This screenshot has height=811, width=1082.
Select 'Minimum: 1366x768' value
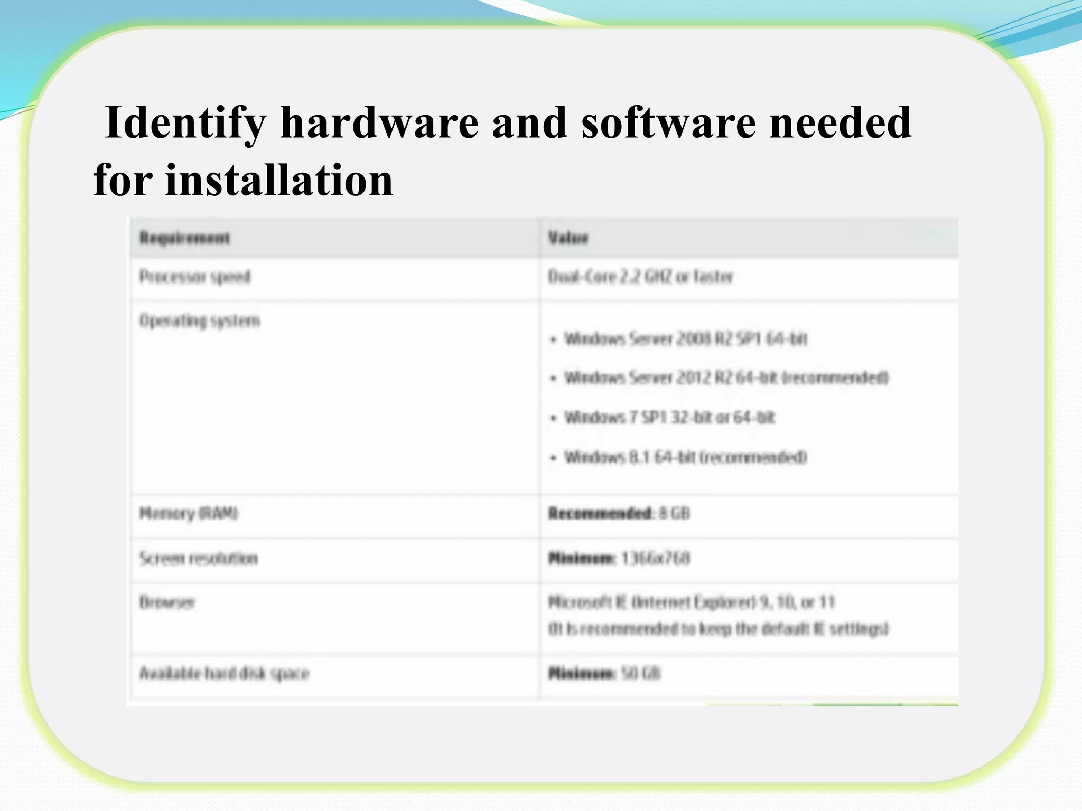[x=619, y=558]
